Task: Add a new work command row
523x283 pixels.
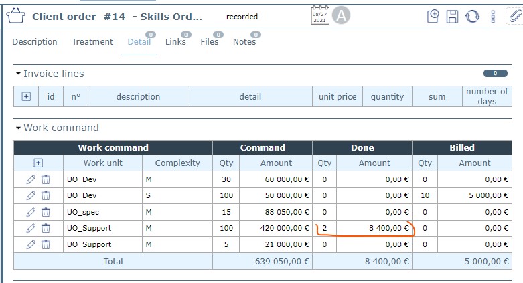Action: coord(38,163)
